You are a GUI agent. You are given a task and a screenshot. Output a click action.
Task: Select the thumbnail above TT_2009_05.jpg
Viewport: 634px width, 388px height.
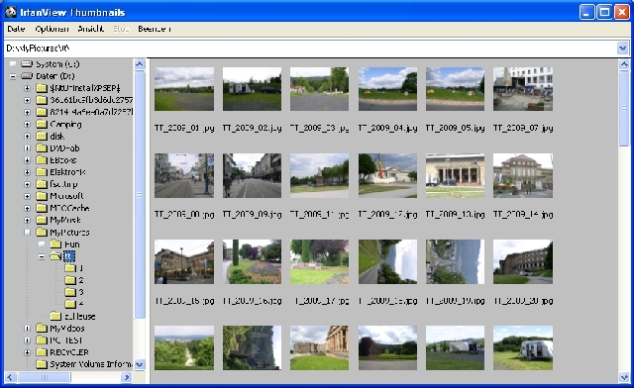455,89
